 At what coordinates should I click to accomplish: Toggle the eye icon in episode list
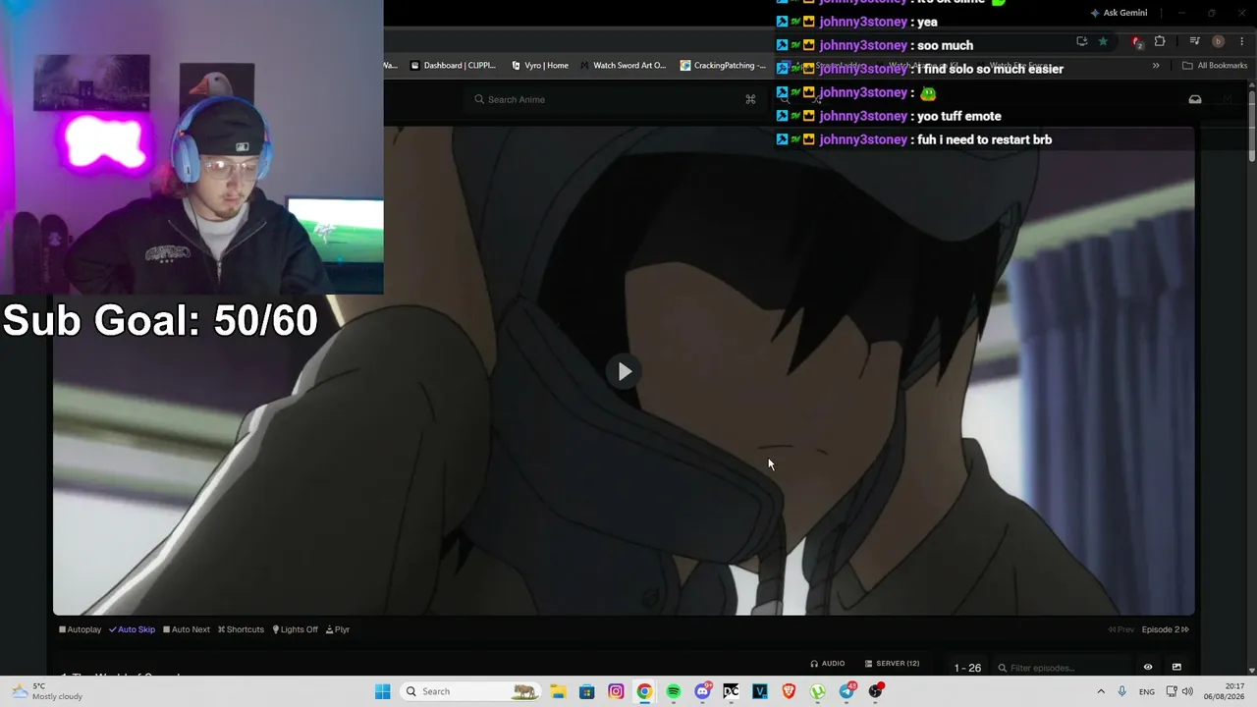coord(1148,668)
